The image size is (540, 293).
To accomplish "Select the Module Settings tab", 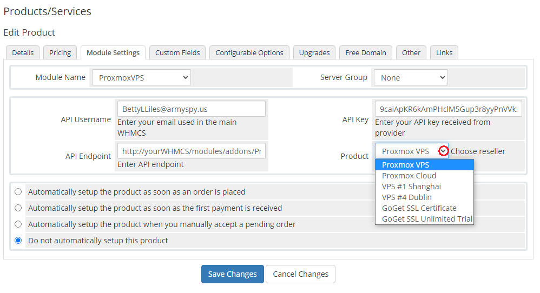I will 113,52.
